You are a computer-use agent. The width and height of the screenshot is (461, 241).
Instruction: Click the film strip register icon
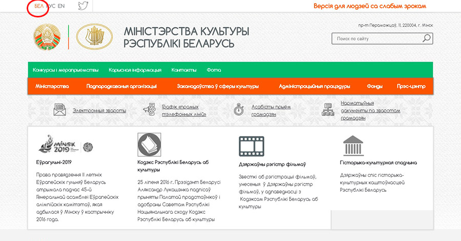(x=251, y=146)
